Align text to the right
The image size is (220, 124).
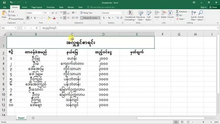(68, 18)
